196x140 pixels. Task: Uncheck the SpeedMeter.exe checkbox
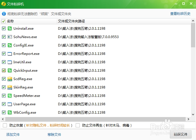[x=4, y=96]
